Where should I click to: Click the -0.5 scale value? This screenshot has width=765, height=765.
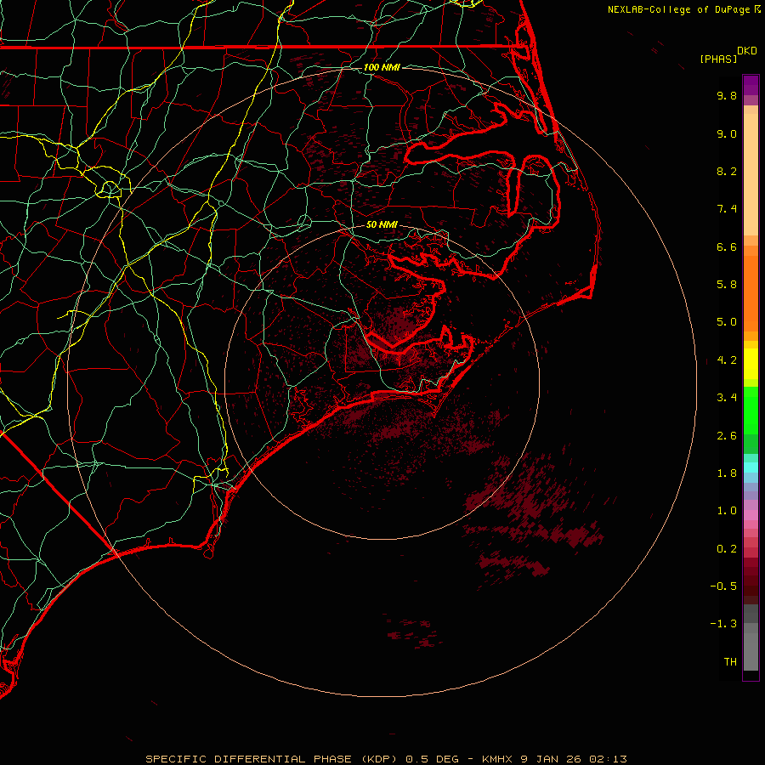pyautogui.click(x=723, y=586)
